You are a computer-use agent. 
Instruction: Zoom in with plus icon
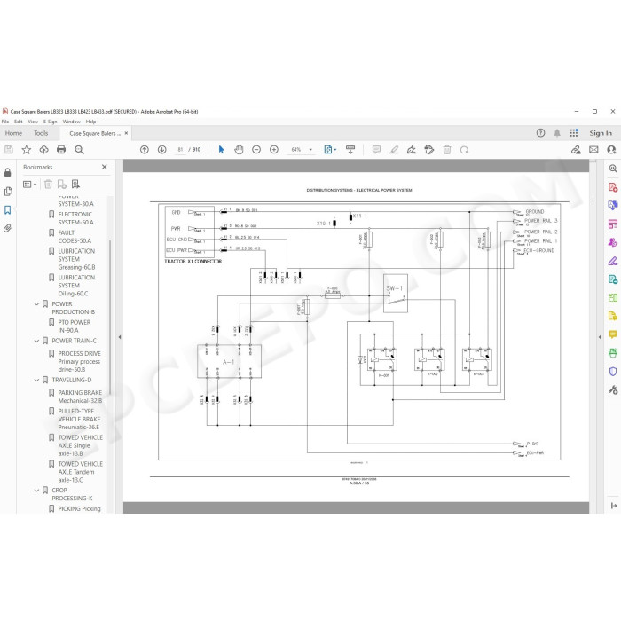(x=273, y=150)
